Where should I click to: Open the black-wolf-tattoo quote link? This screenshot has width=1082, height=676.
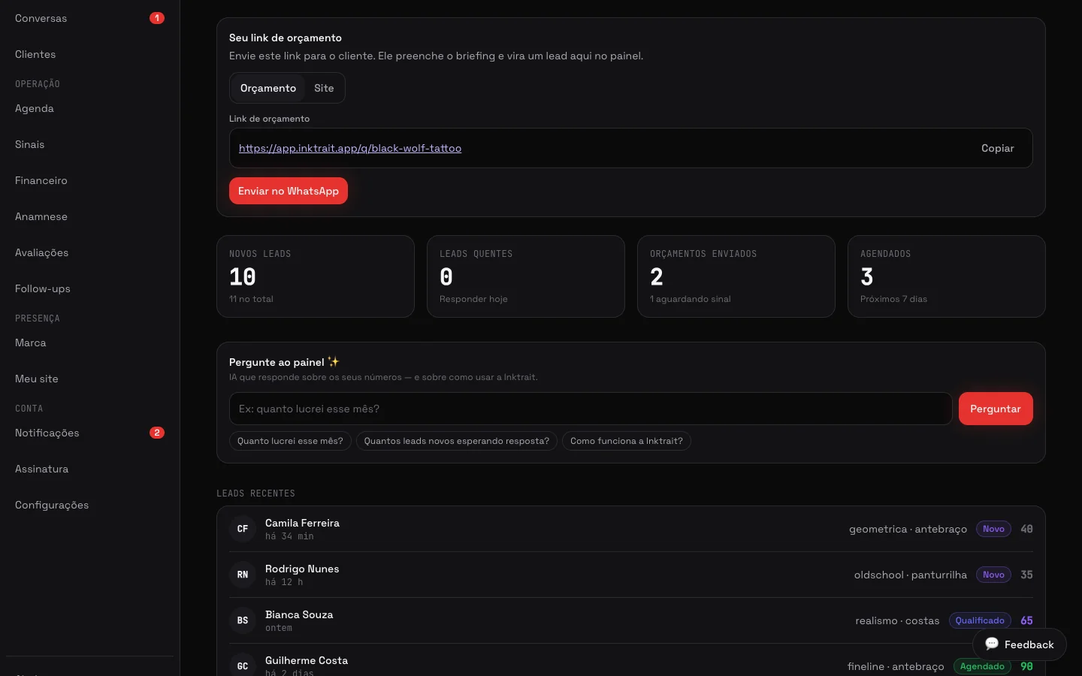pyautogui.click(x=350, y=148)
